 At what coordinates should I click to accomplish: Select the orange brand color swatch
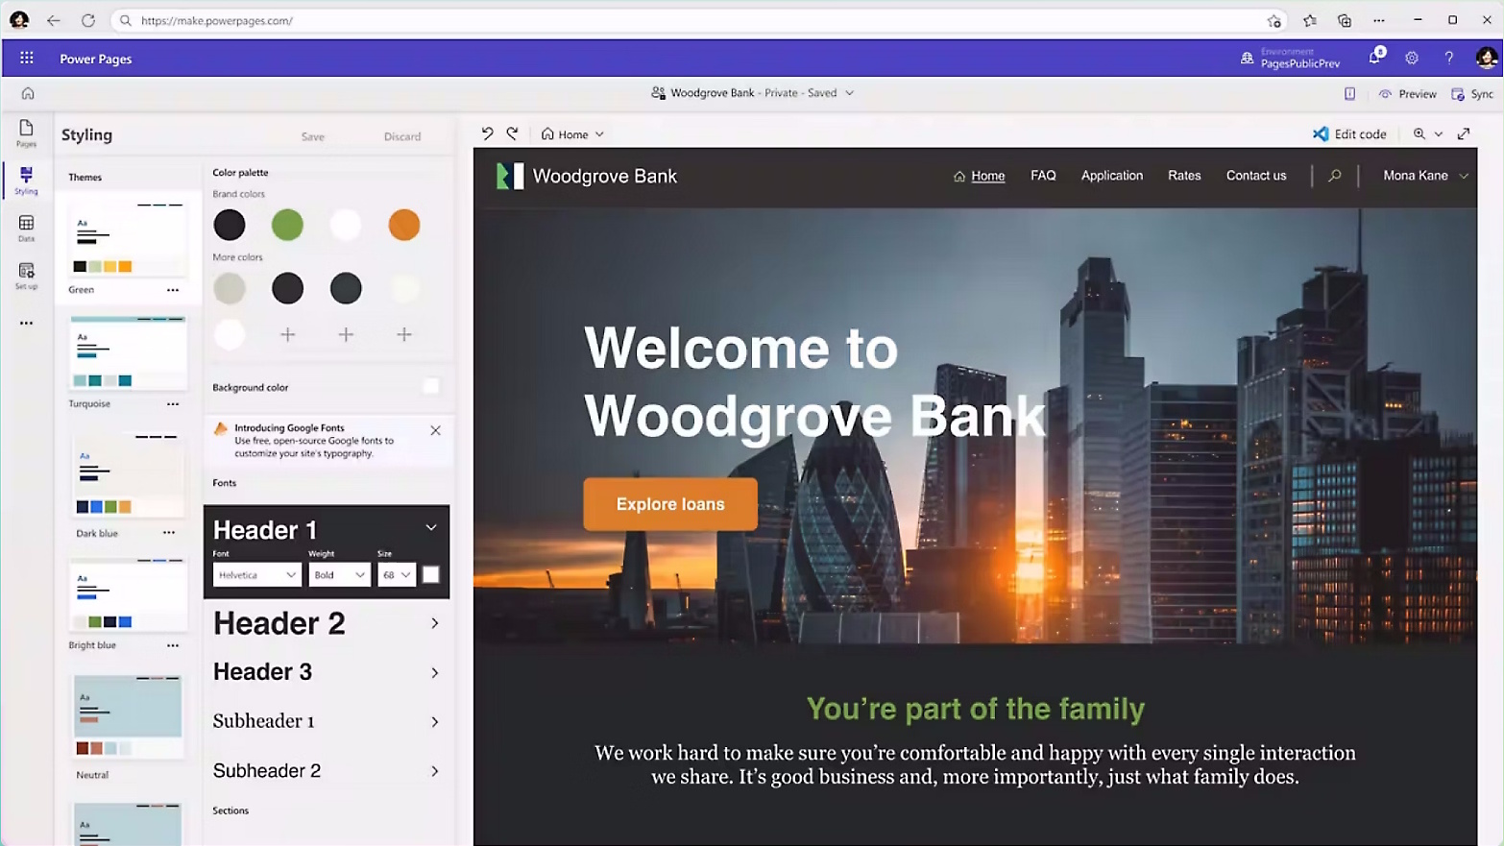(x=404, y=225)
